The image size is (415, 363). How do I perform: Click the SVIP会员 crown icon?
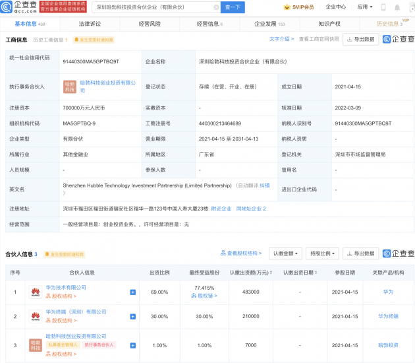point(287,7)
